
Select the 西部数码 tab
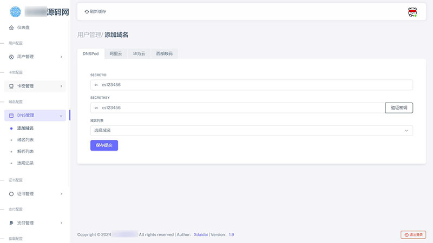click(x=165, y=53)
